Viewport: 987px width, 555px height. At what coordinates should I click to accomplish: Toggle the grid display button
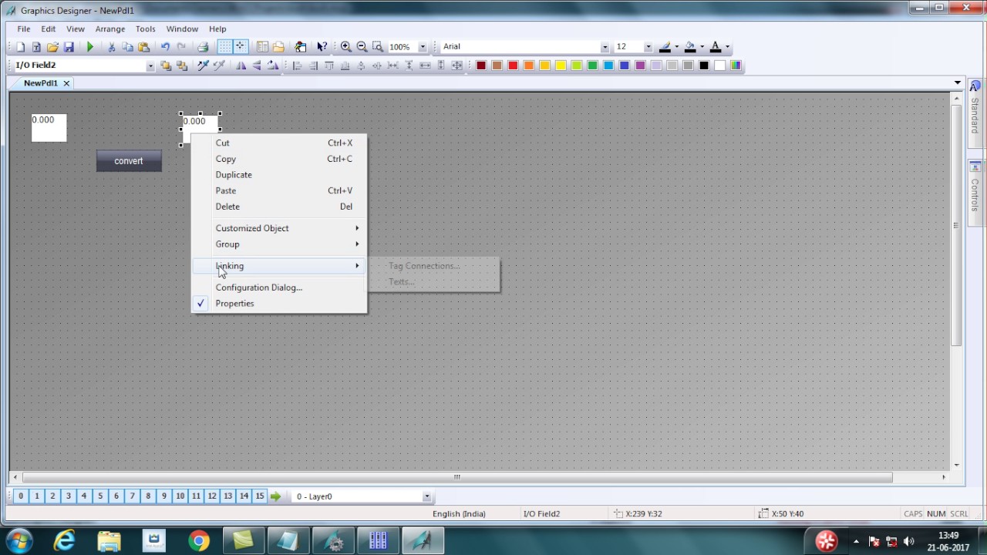(x=224, y=47)
